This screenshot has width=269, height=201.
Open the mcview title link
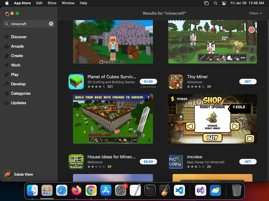point(195,157)
